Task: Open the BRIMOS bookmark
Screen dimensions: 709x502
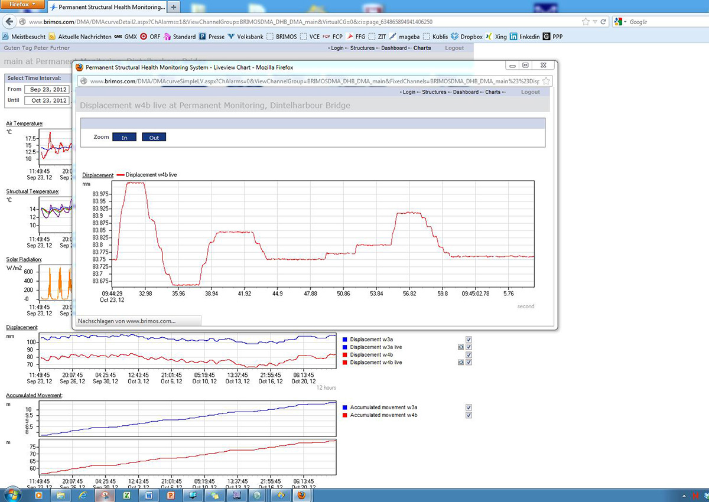Action: (x=282, y=37)
